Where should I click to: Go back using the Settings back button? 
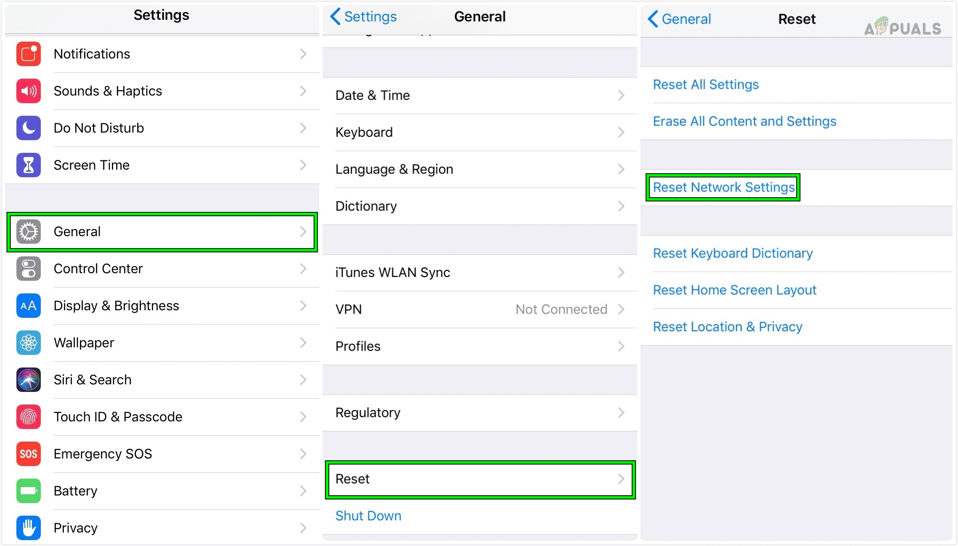coord(363,17)
